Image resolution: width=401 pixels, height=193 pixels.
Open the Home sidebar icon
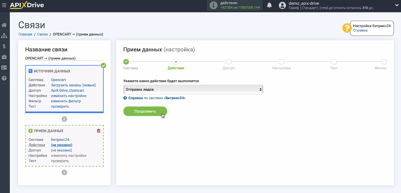pos(4,25)
